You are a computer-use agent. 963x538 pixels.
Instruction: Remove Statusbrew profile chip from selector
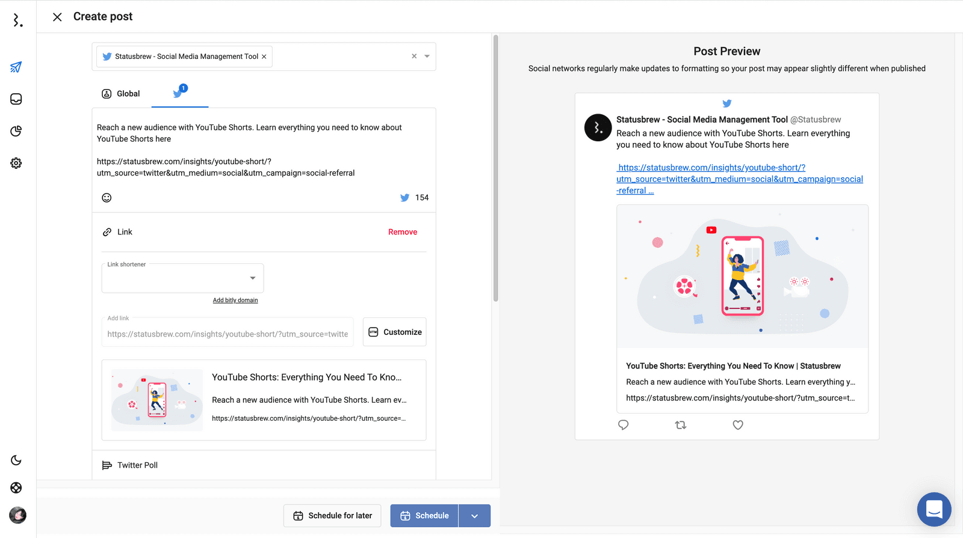pyautogui.click(x=264, y=57)
